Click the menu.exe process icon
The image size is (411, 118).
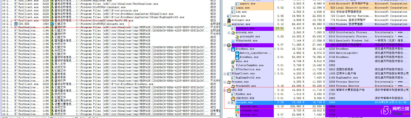point(233,61)
